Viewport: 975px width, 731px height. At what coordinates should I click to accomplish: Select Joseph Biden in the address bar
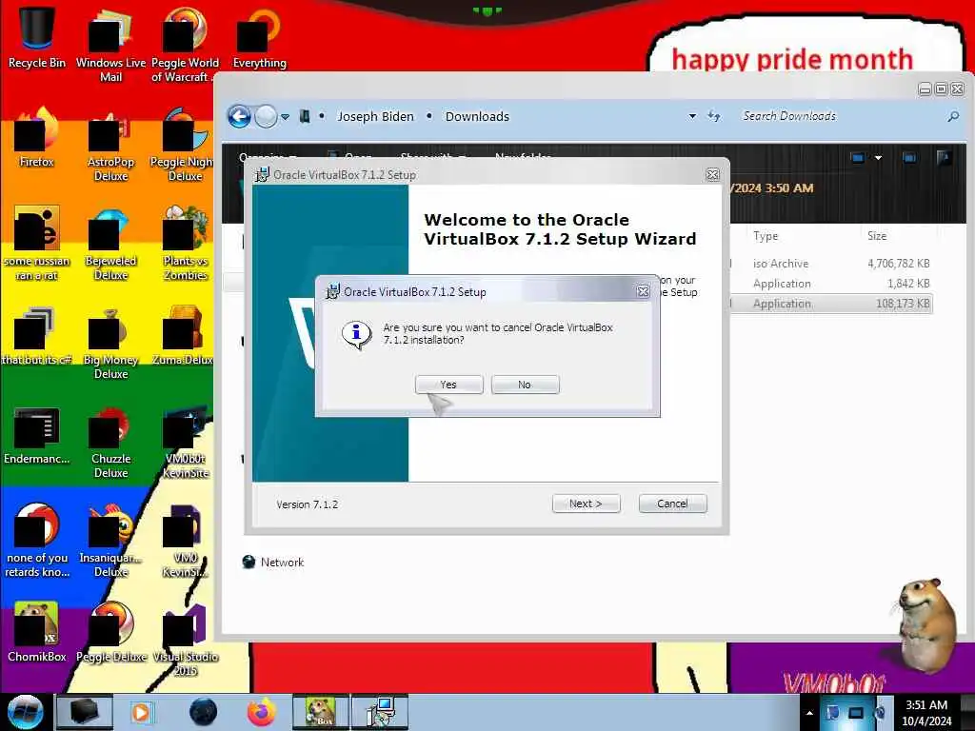coord(375,116)
